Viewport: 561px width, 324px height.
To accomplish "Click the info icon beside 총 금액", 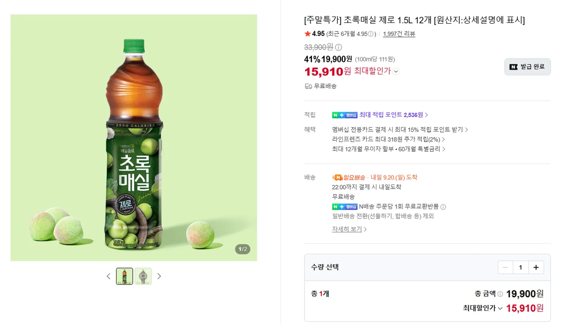I will [x=500, y=294].
